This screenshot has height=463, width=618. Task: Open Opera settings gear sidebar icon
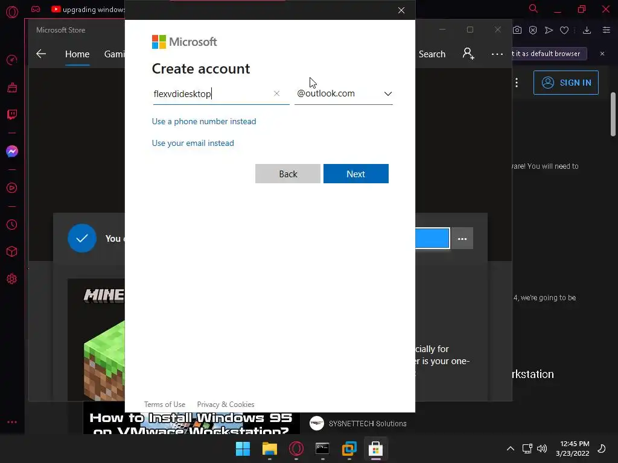point(12,279)
